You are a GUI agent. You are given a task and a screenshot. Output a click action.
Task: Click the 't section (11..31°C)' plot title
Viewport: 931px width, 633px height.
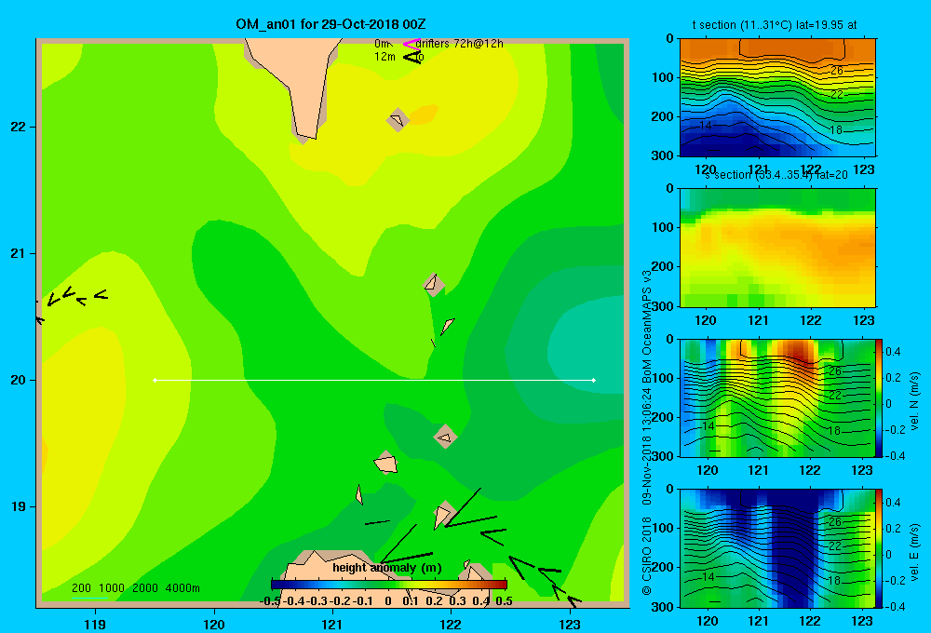[x=775, y=25]
